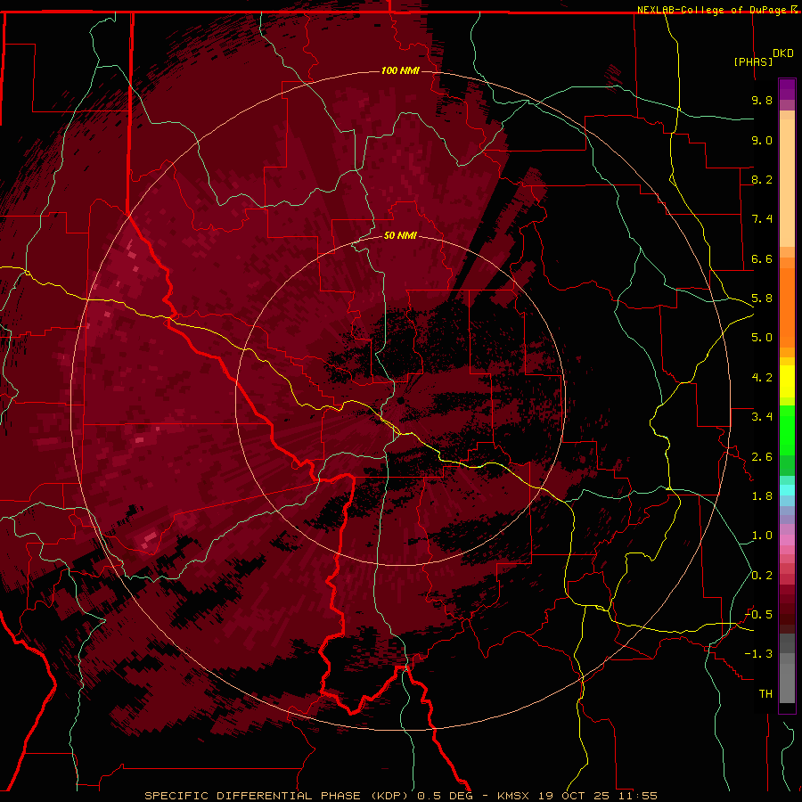Click the 50 NMI range ring label
The height and width of the screenshot is (802, 802).
(400, 235)
